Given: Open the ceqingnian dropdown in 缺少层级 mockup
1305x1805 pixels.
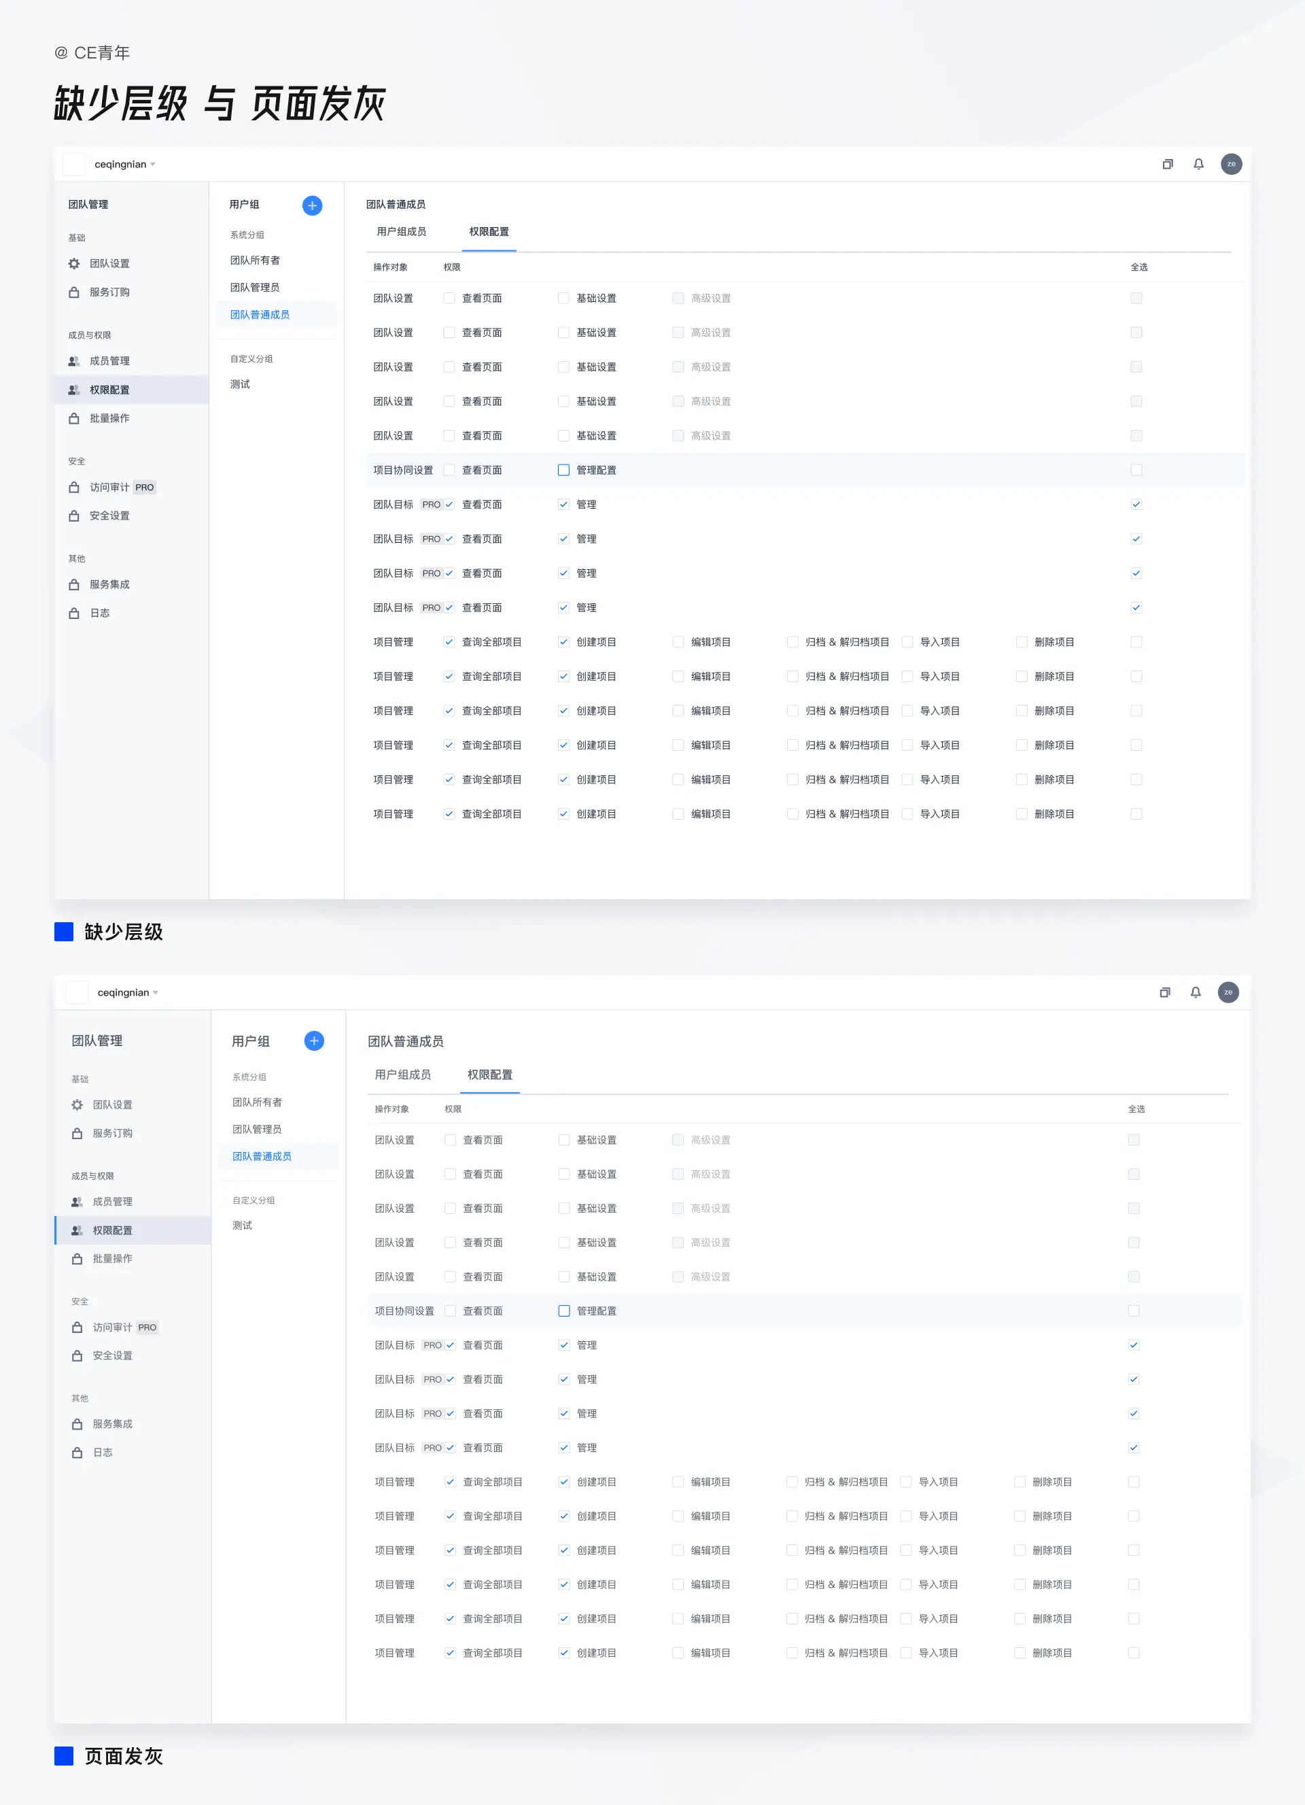Looking at the screenshot, I should pyautogui.click(x=125, y=165).
